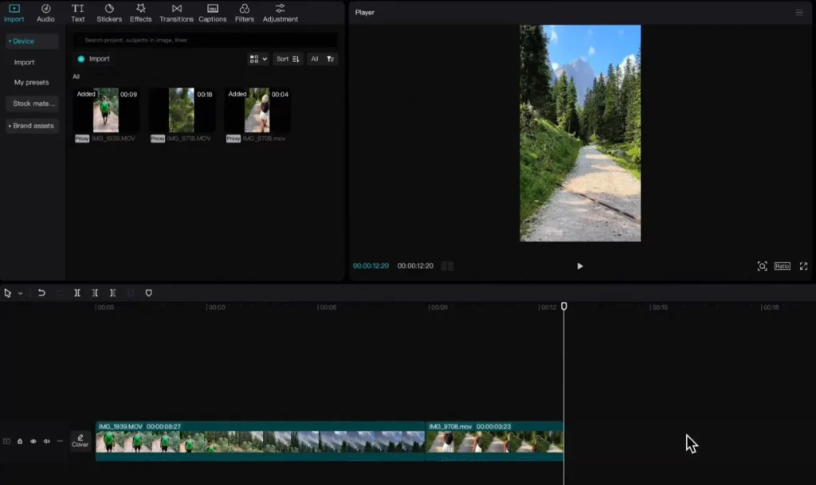The image size is (816, 485).
Task: Delete clip portion right of playhead
Action: (112, 293)
